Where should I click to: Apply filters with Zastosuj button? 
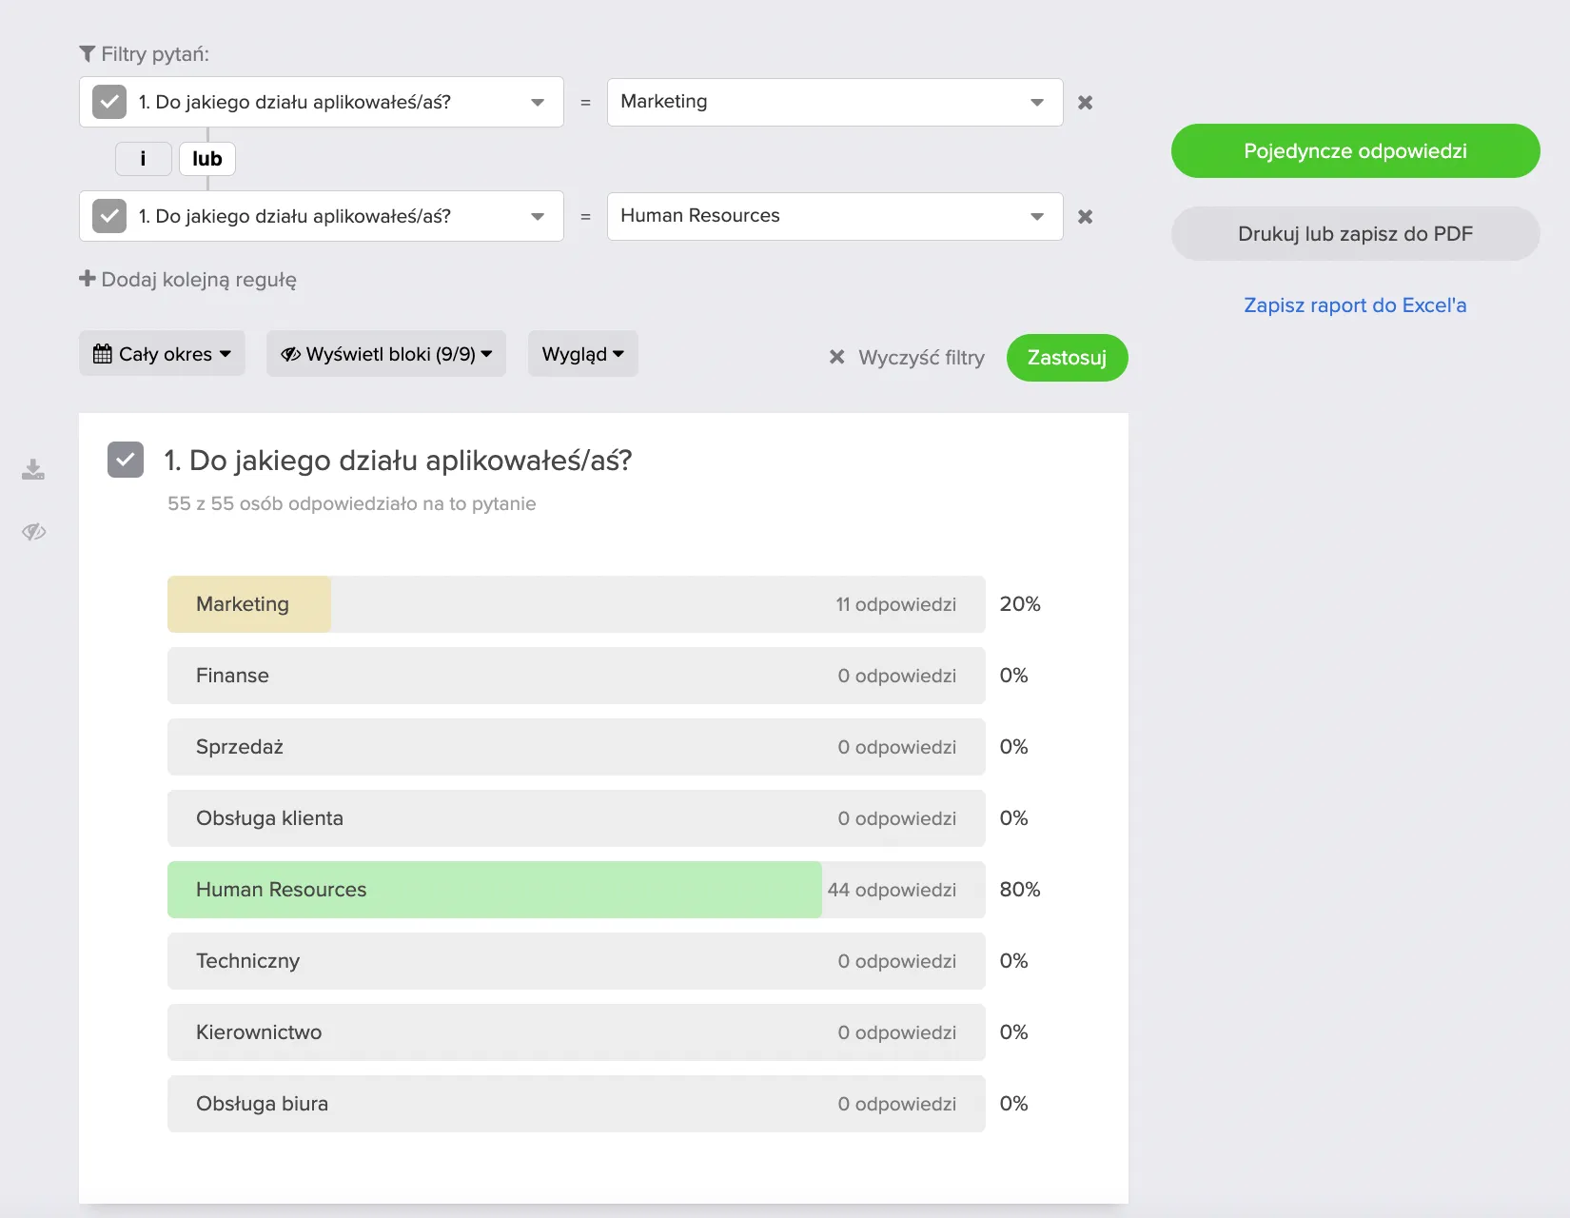point(1068,358)
